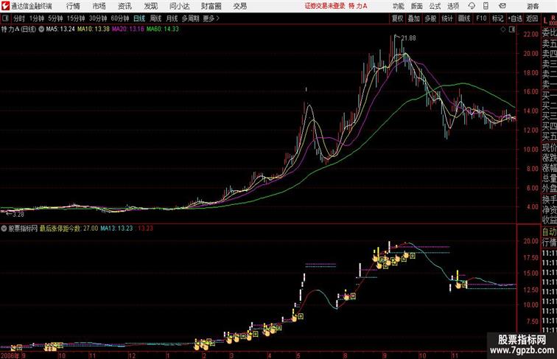Open the 行情 menu
Screen dimensions: 557x359
click(x=73, y=6)
